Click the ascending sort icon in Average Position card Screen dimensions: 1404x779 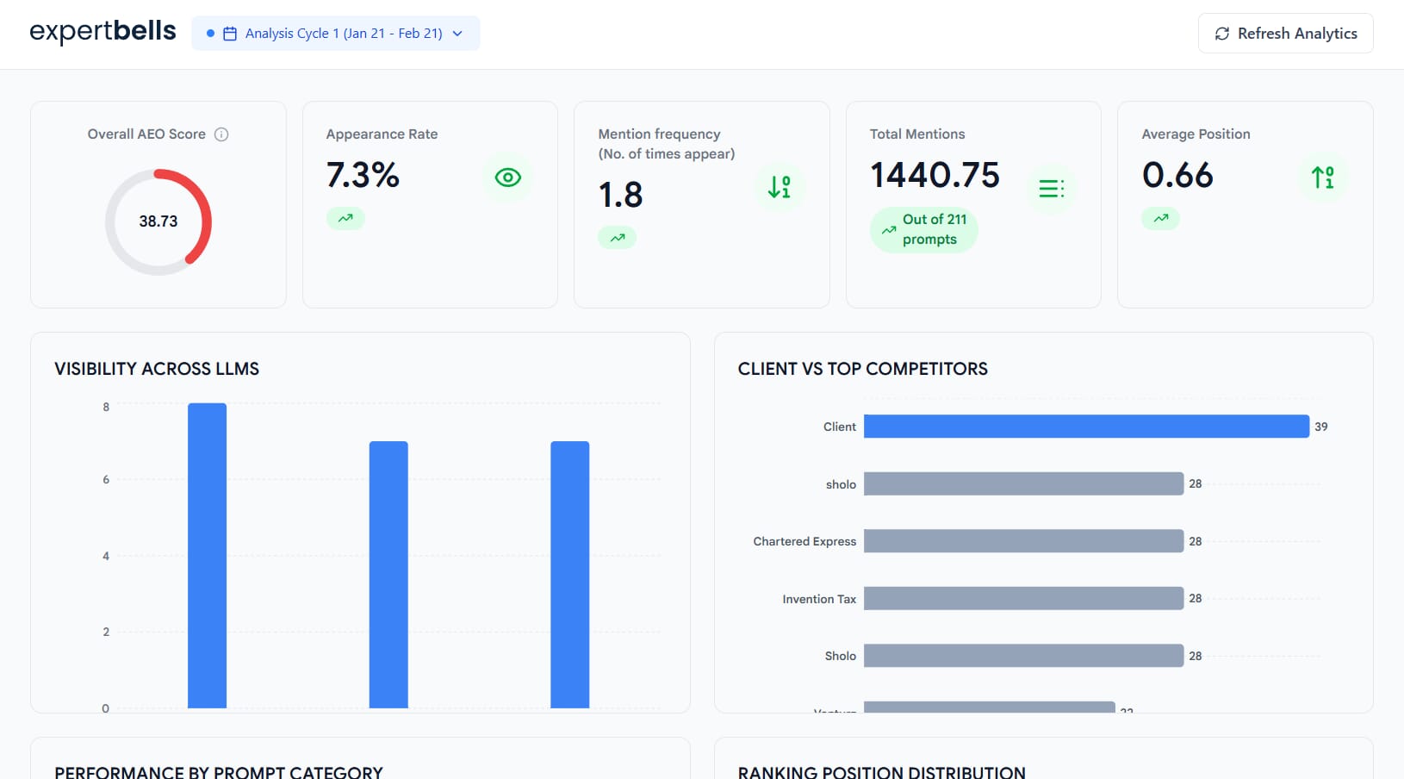(1323, 178)
